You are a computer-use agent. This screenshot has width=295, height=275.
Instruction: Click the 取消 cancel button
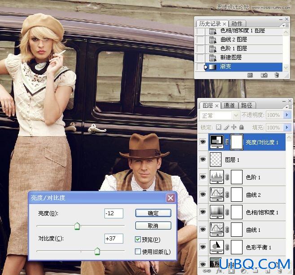click(153, 226)
